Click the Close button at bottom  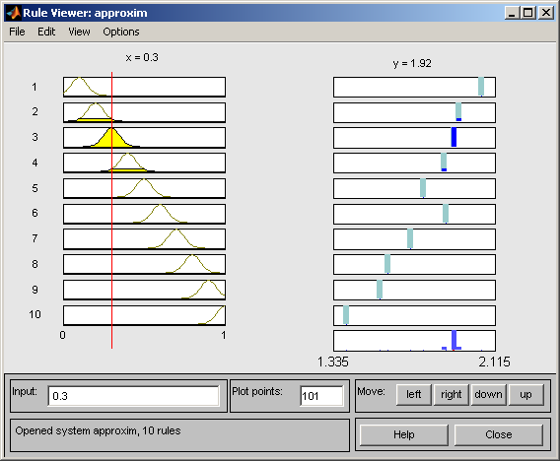pyautogui.click(x=499, y=435)
